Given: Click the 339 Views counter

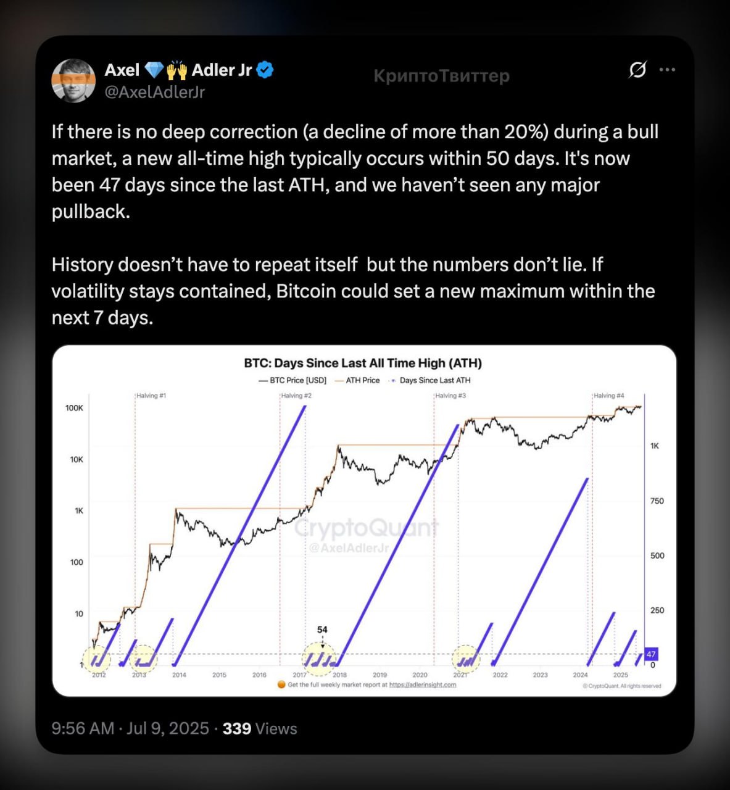Looking at the screenshot, I should [x=260, y=728].
